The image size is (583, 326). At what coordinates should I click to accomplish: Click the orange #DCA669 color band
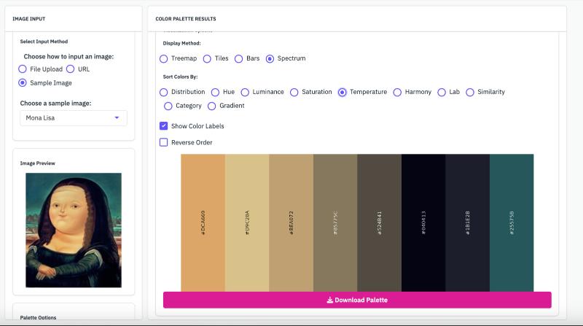(x=203, y=222)
